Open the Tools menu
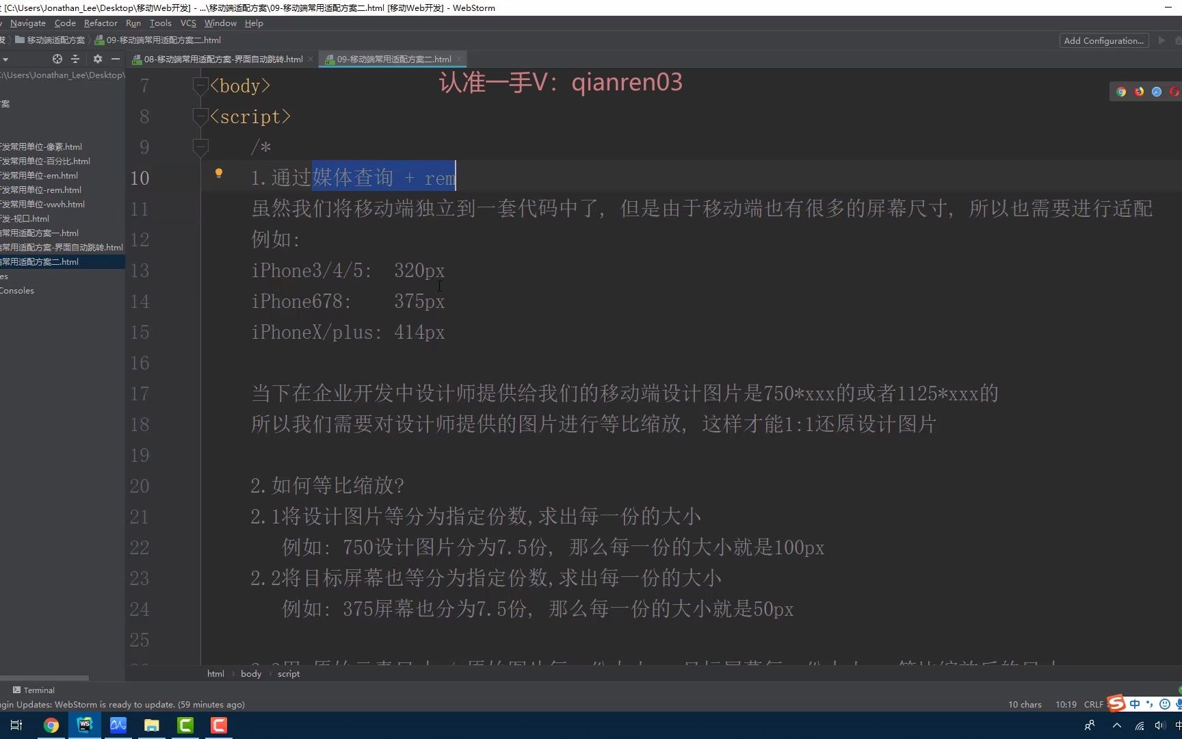1182x739 pixels. click(x=161, y=23)
